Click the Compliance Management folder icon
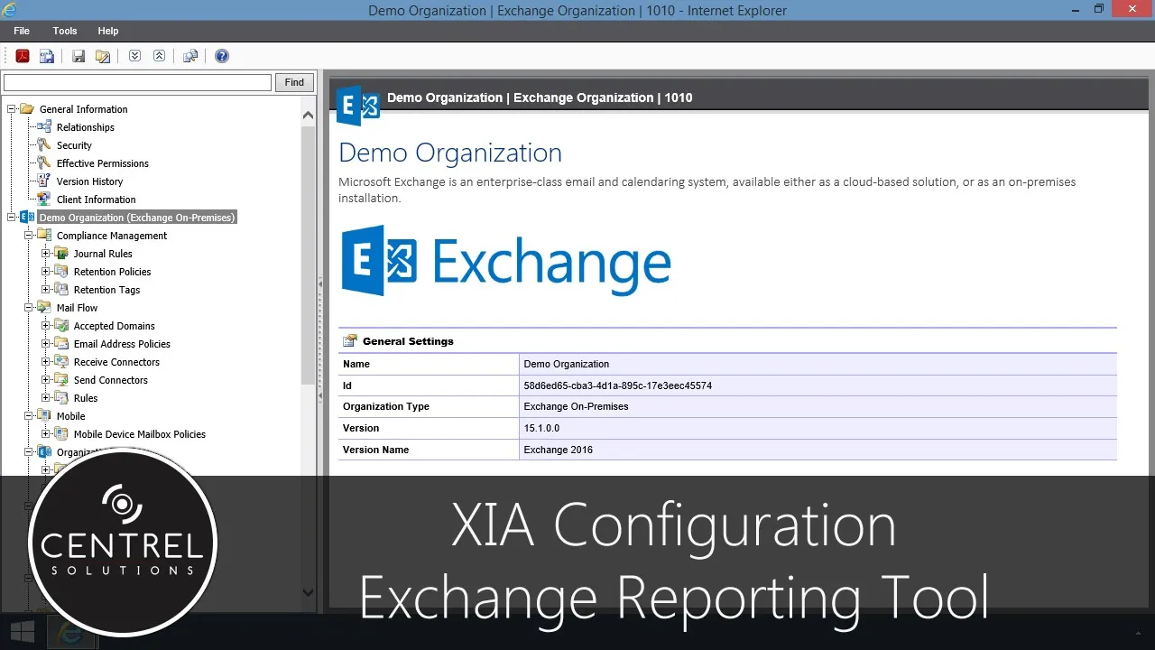This screenshot has width=1155, height=650. 44,236
